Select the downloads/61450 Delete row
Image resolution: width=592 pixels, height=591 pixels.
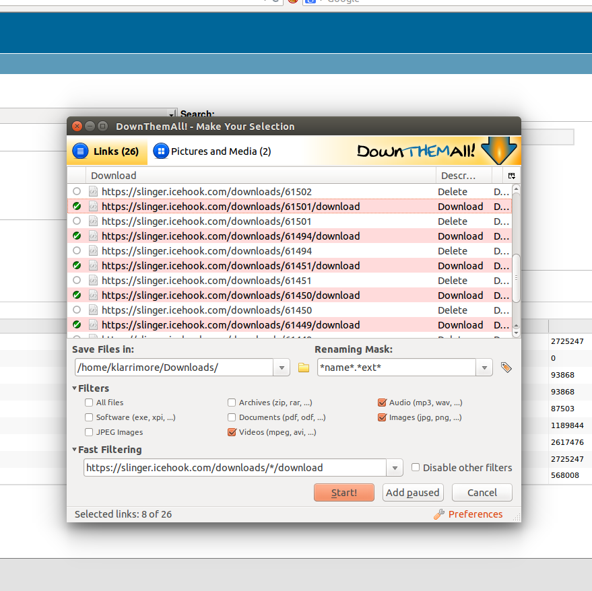[x=290, y=310]
